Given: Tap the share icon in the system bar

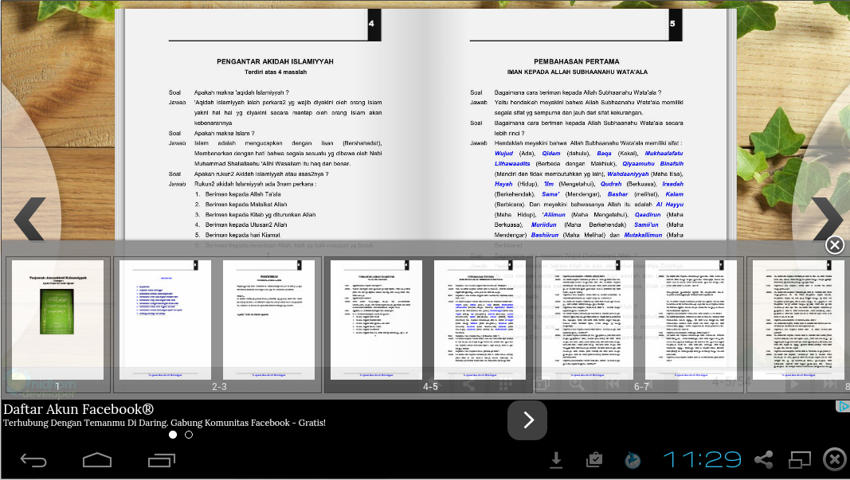Looking at the screenshot, I should coord(763,460).
